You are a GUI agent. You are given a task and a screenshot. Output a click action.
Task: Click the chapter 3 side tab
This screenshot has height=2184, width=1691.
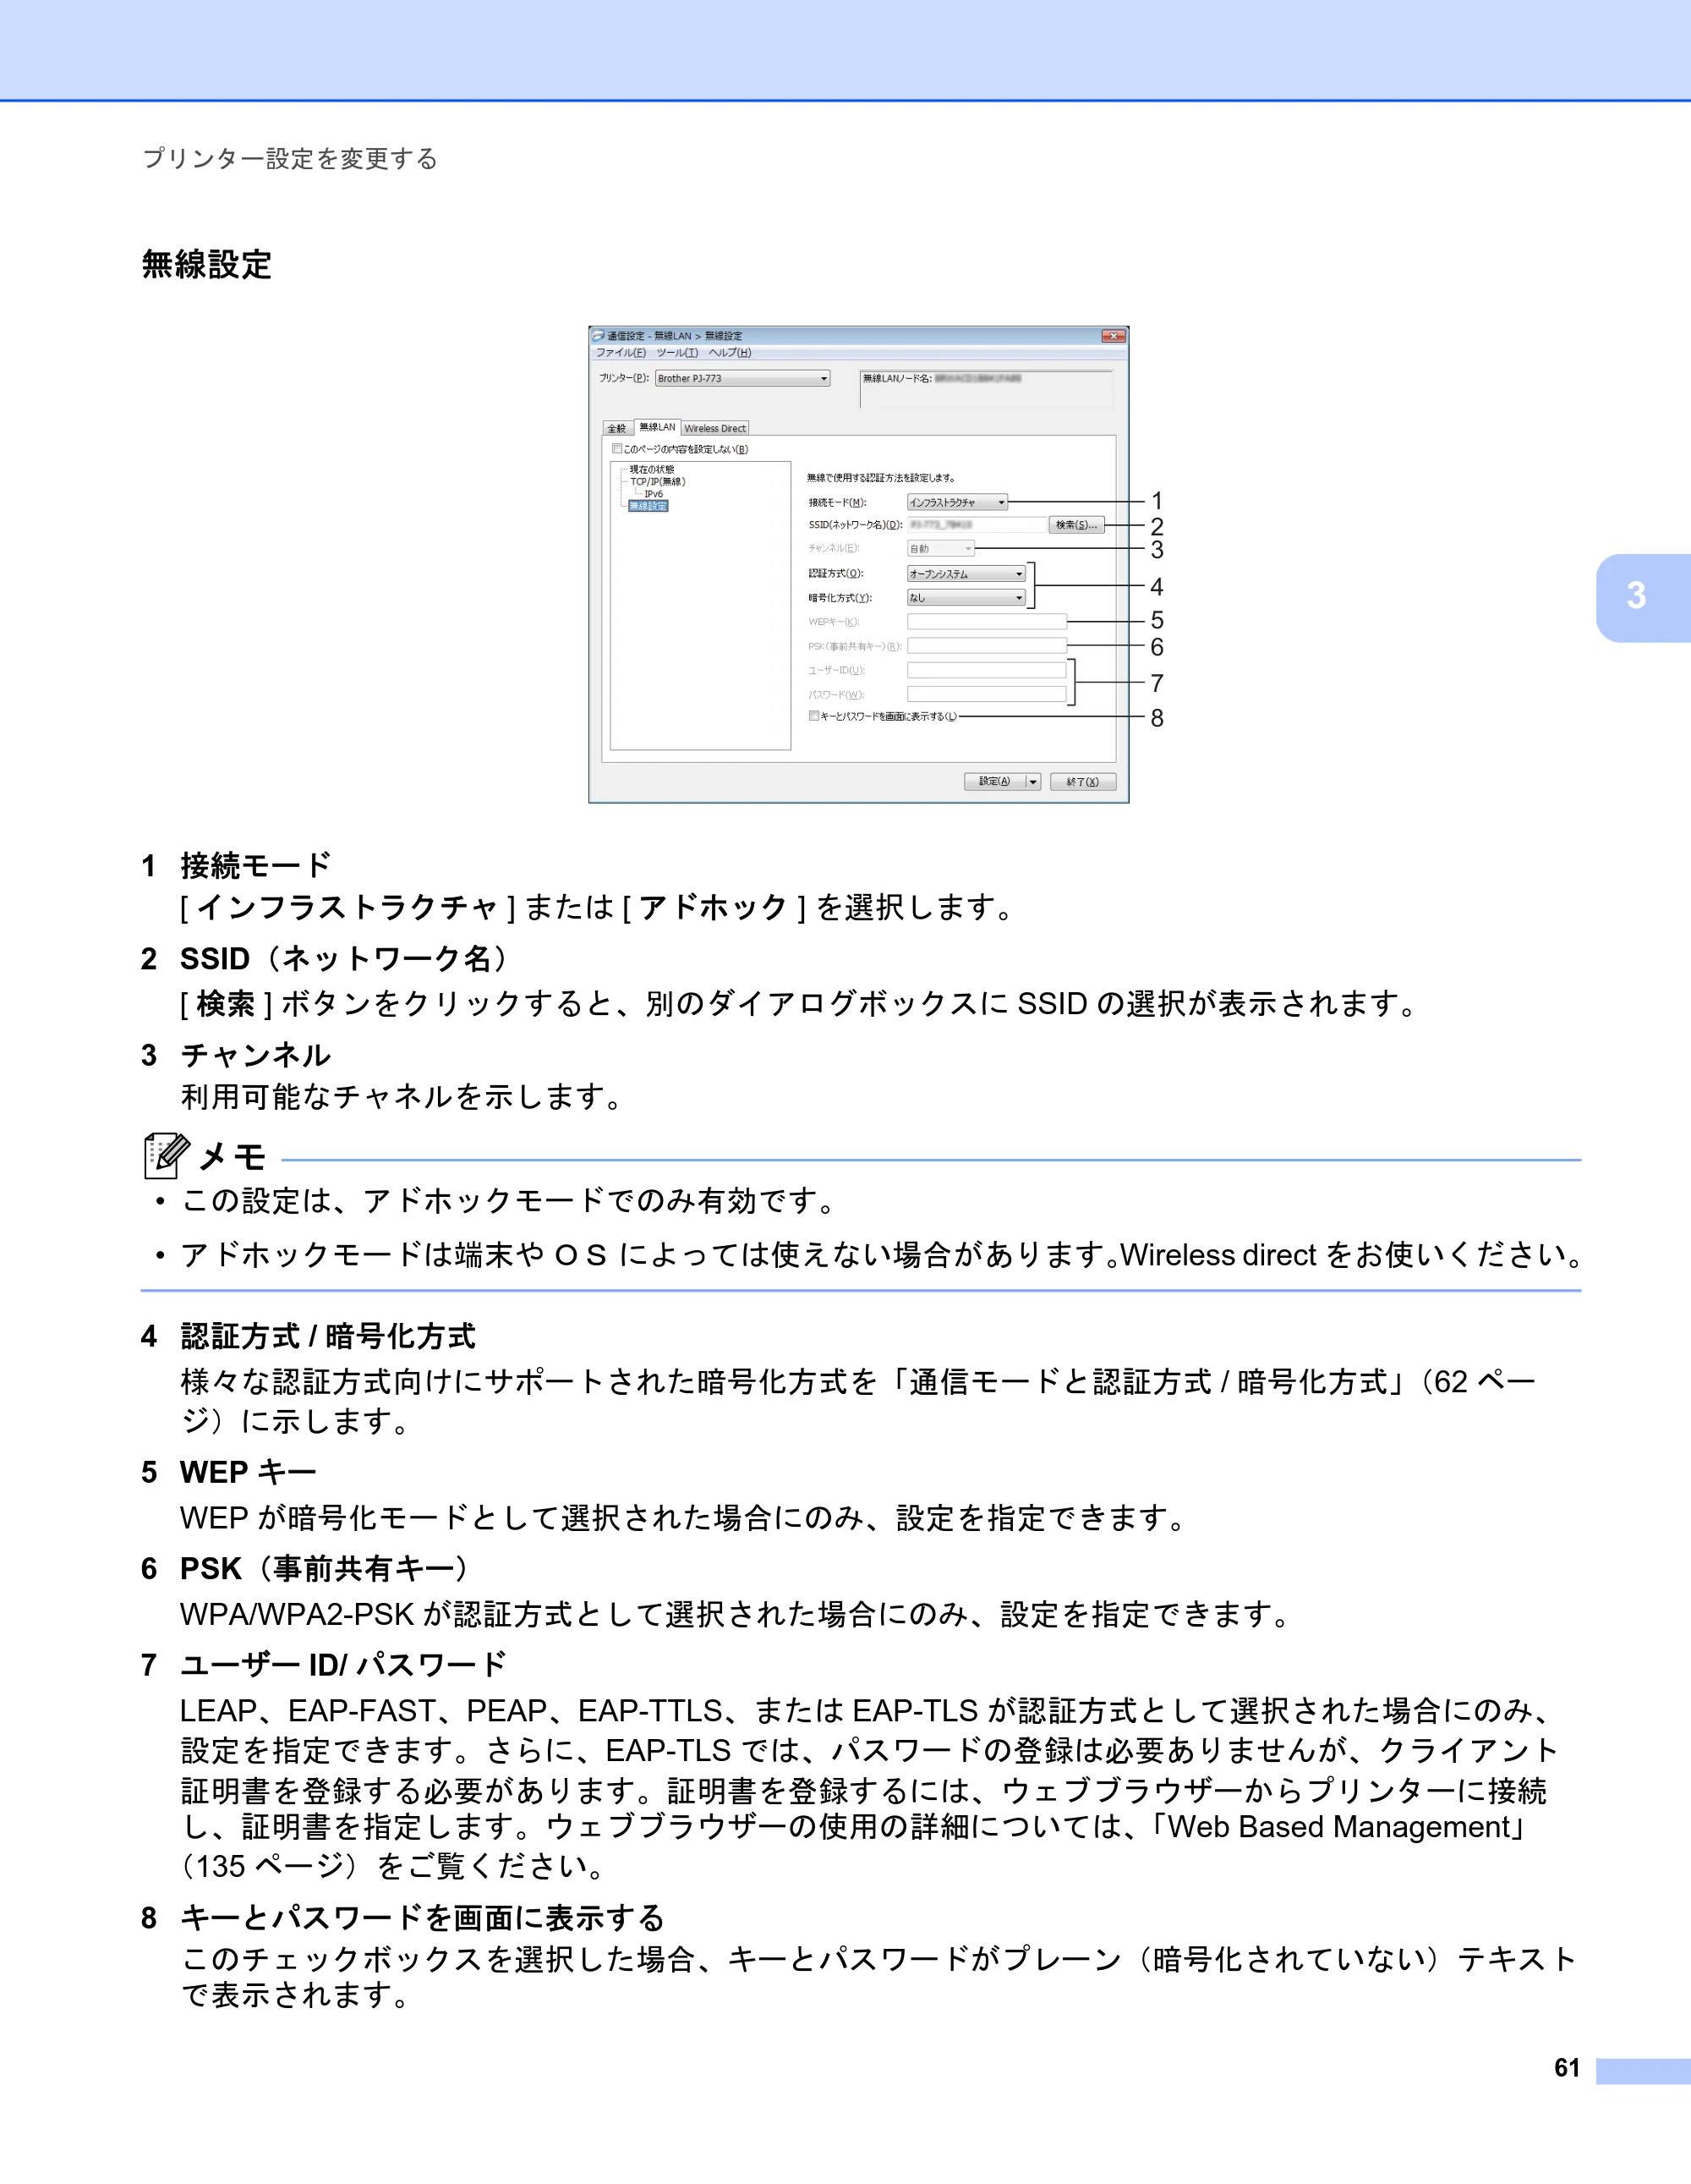click(1642, 597)
